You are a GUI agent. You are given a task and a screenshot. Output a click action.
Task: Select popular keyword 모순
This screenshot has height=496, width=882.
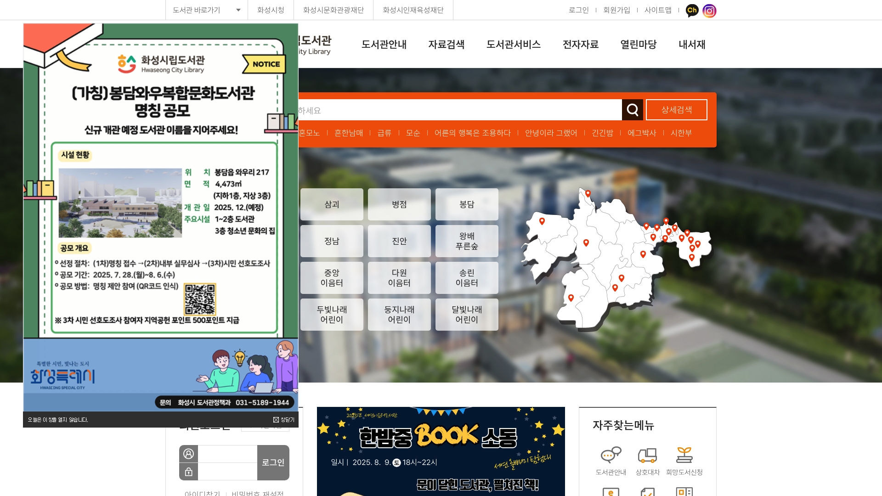(413, 133)
